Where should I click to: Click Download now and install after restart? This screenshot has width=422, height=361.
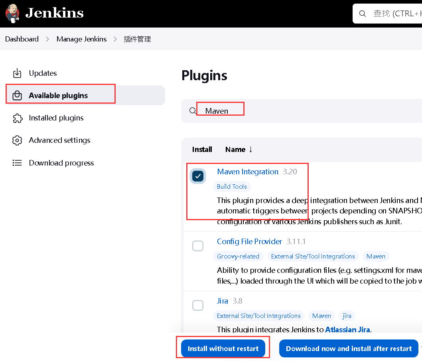click(x=349, y=349)
